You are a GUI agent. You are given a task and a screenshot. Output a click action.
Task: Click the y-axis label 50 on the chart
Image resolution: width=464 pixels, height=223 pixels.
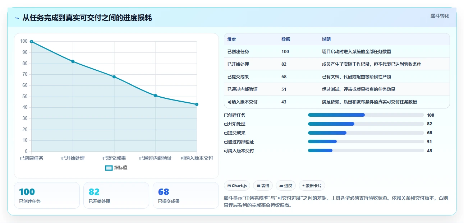tap(25, 97)
